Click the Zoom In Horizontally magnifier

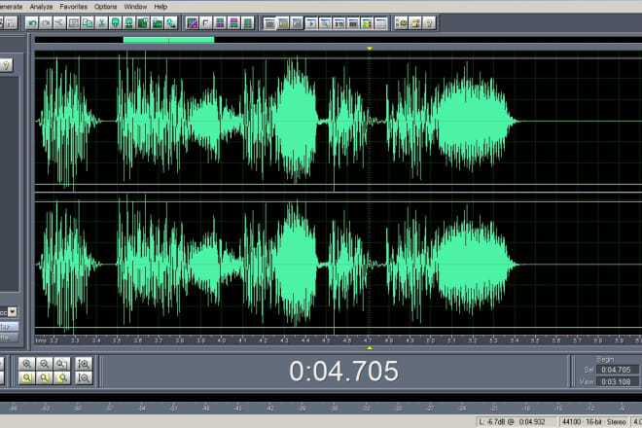[27, 364]
